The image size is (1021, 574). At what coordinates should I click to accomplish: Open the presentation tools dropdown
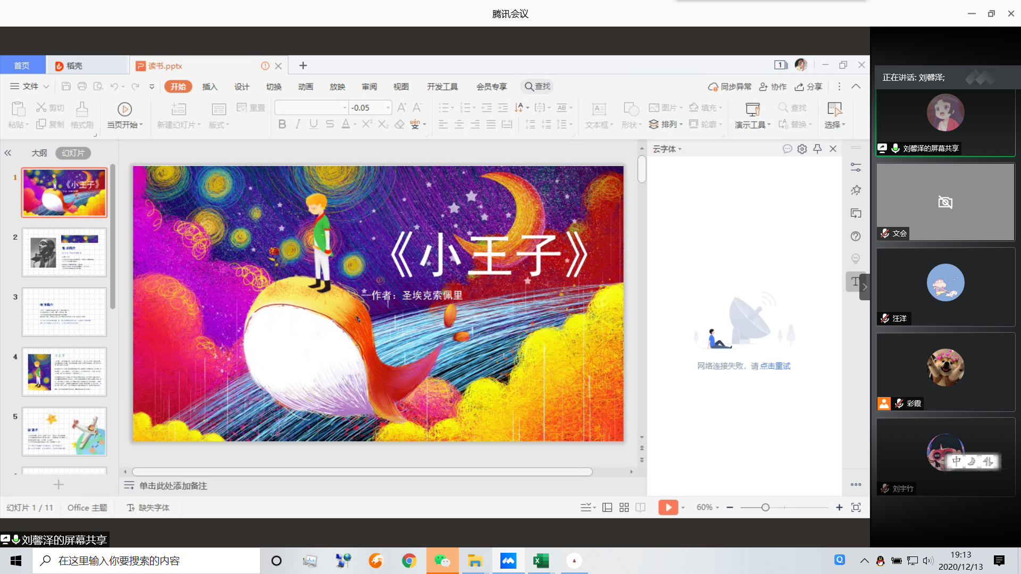point(752,125)
